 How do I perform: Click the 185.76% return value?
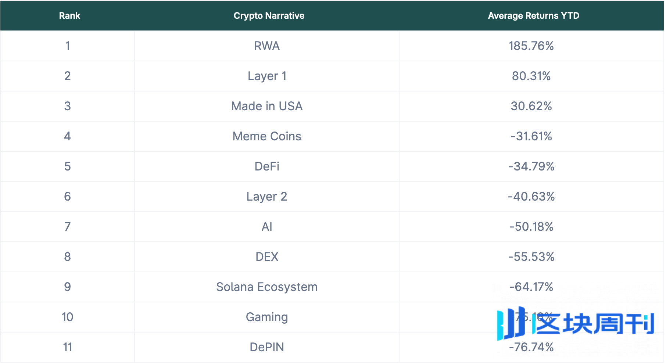pos(531,46)
